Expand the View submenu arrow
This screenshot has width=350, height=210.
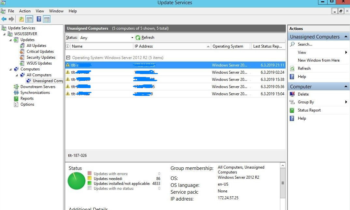point(346,52)
